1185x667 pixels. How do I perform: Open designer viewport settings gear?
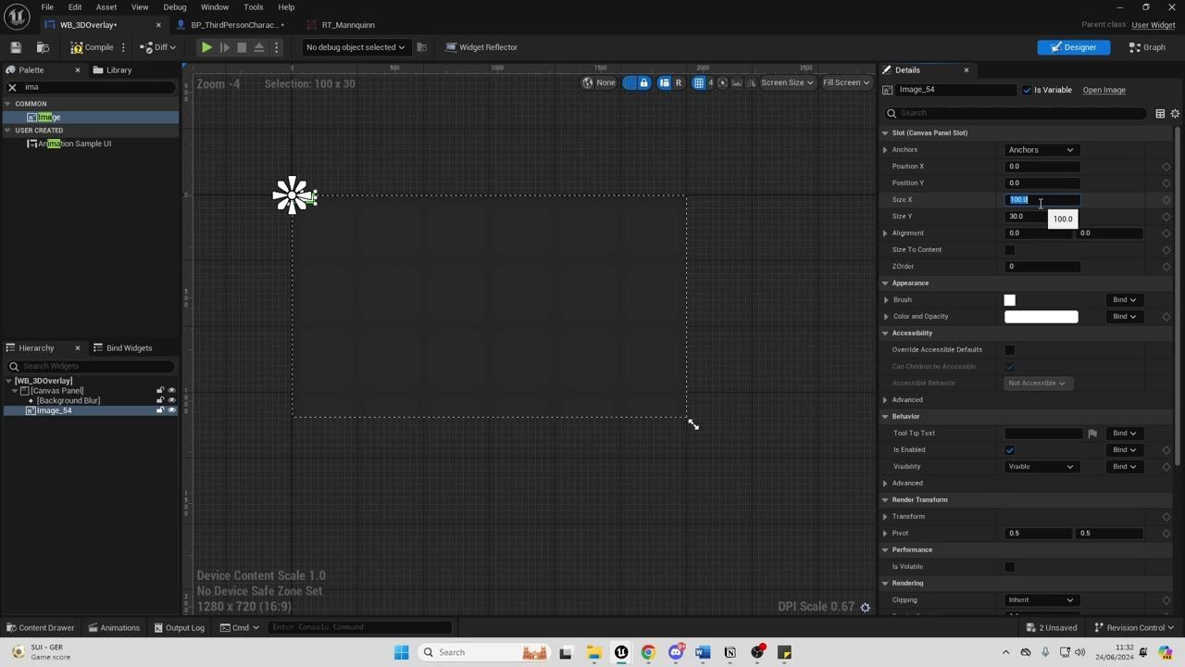[866, 607]
